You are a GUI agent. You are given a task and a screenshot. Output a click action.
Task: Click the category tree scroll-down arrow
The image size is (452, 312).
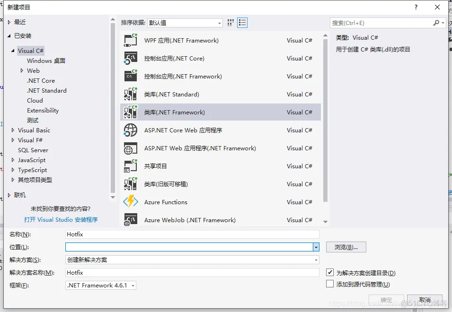tap(113, 197)
